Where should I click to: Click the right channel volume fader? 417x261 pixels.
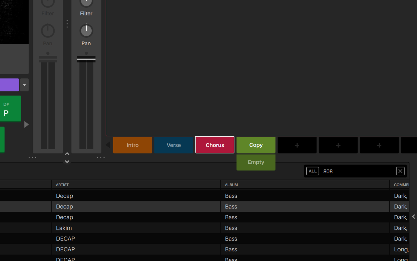[x=86, y=58]
